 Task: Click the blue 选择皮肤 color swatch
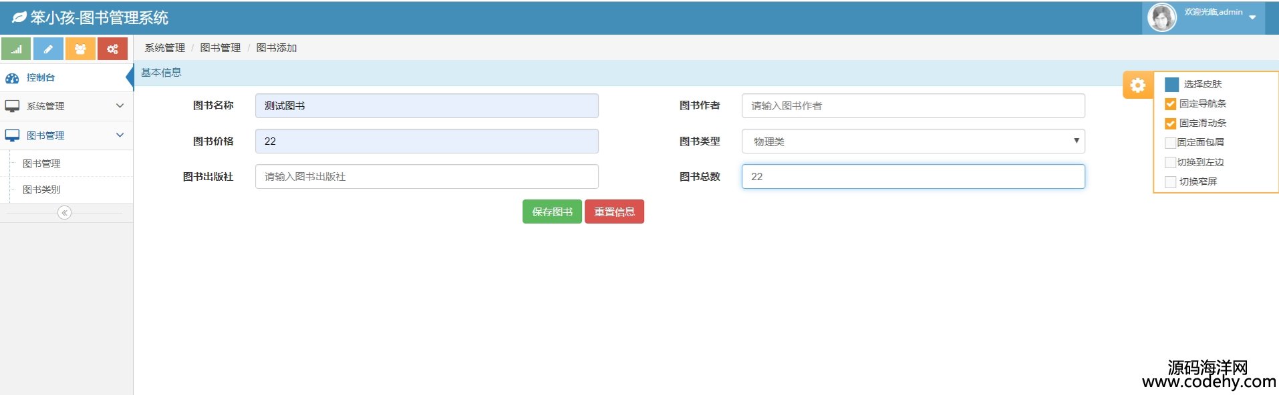coord(1171,85)
